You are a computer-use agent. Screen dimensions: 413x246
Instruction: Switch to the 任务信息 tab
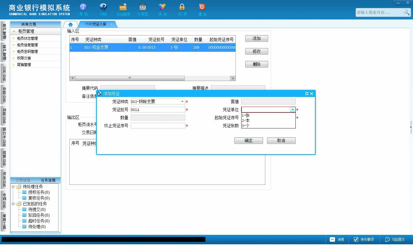pos(48,180)
